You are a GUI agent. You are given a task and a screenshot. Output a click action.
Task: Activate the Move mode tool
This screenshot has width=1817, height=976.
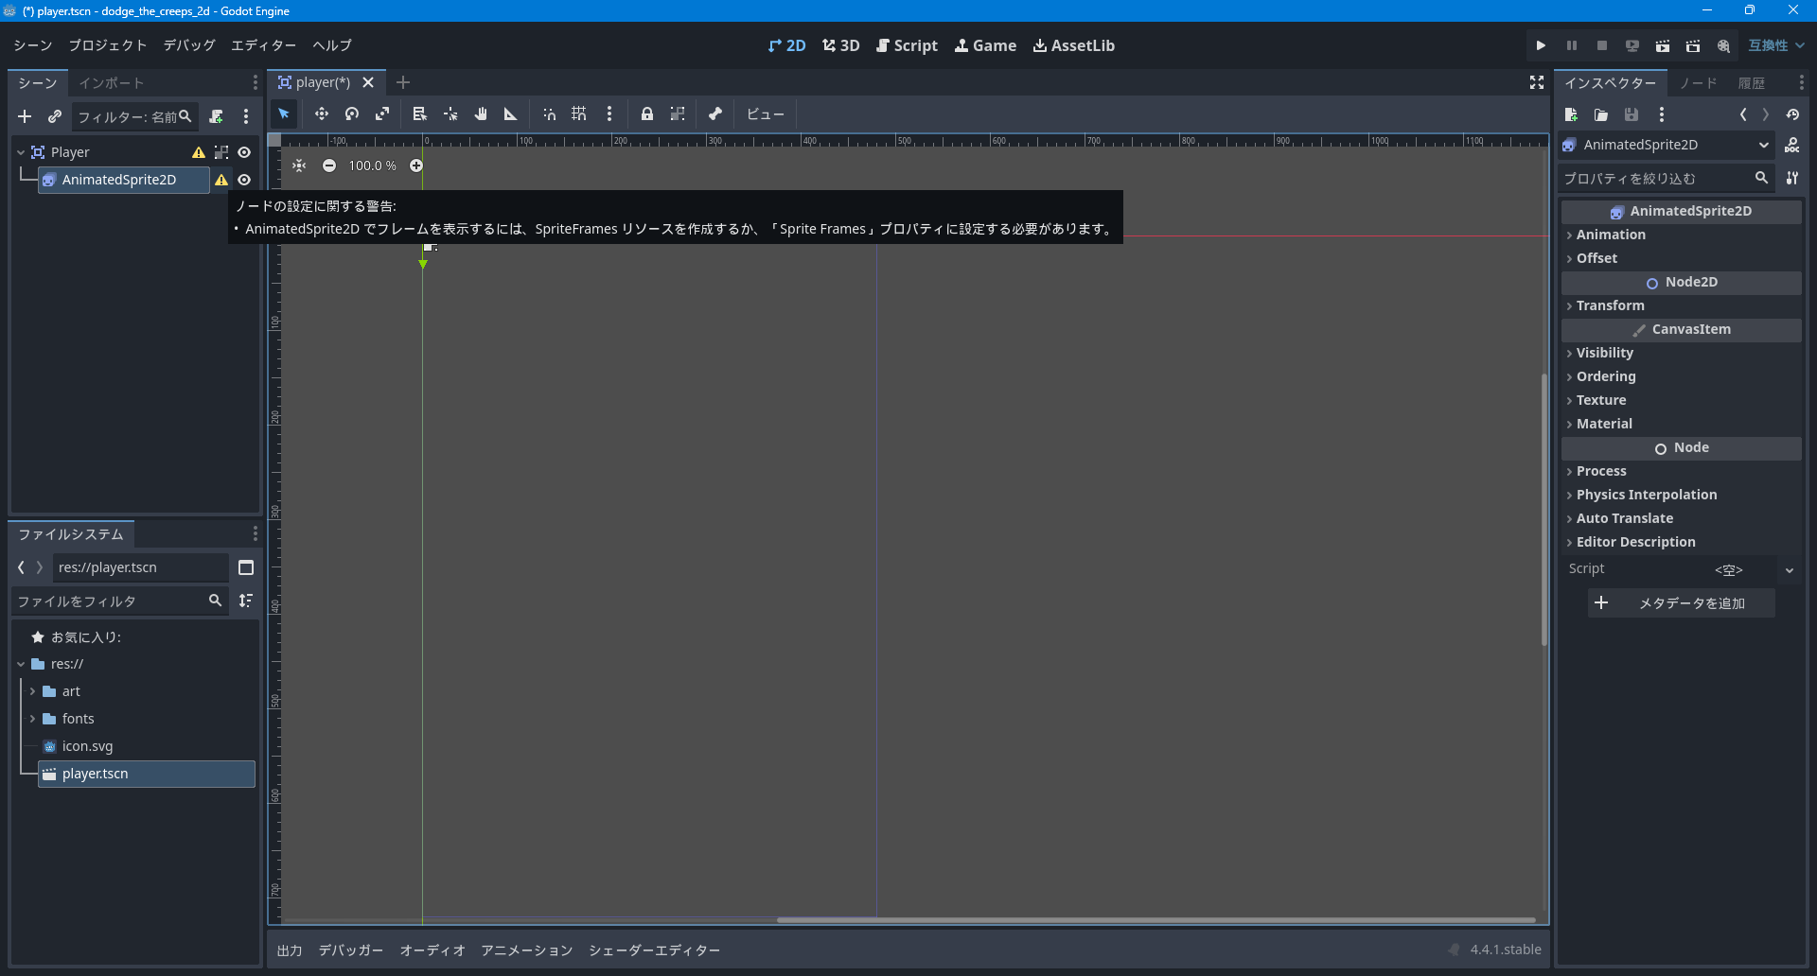(x=322, y=114)
